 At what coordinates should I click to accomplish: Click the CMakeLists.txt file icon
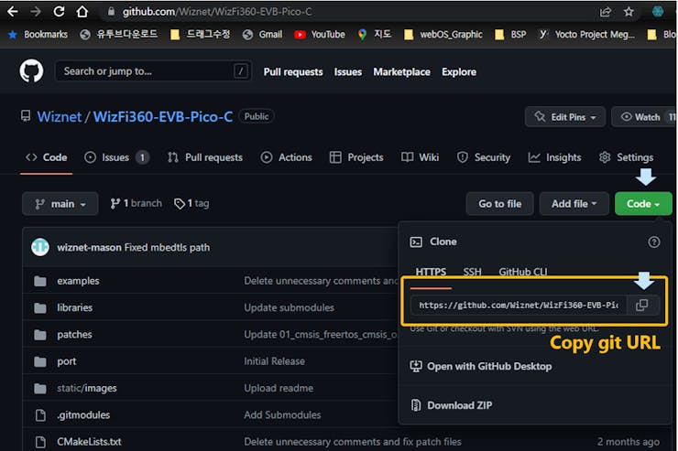[40, 442]
